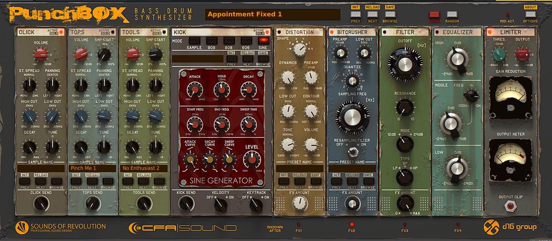Image resolution: width=552 pixels, height=241 pixels.
Task: Click the Attack Curve knob
Action: [190, 160]
